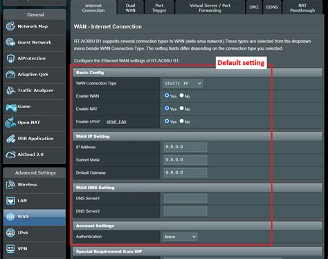Click the AiProtection shield icon

(x=10, y=58)
